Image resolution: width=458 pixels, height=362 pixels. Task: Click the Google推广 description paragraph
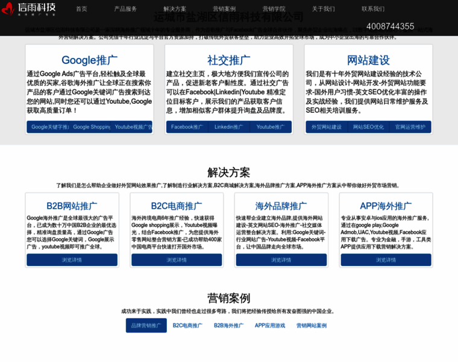tap(89, 92)
